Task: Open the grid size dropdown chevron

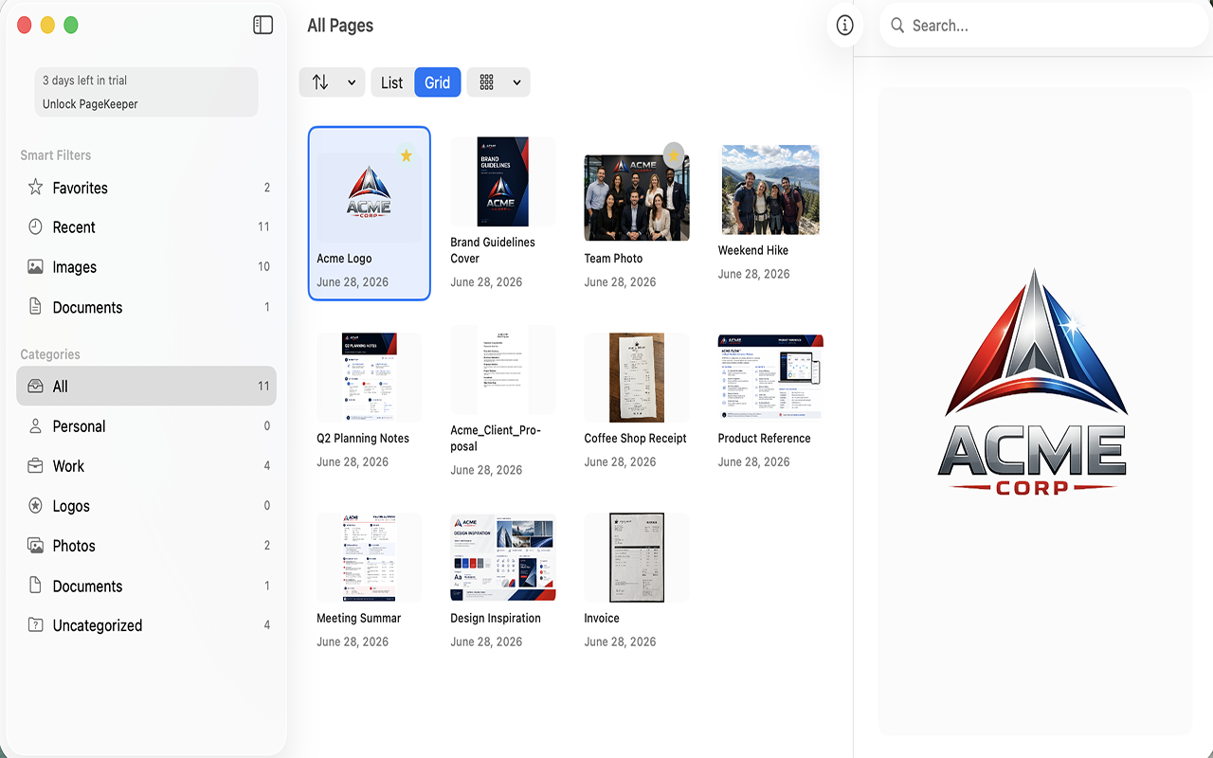Action: tap(516, 82)
